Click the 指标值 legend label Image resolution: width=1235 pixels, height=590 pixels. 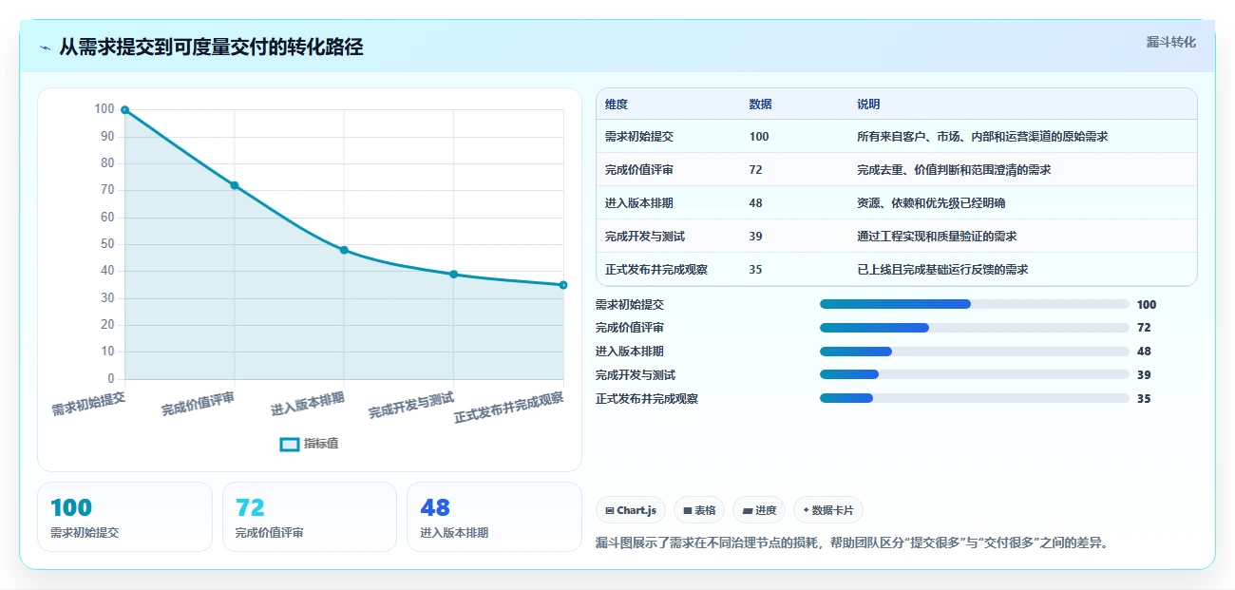(321, 444)
